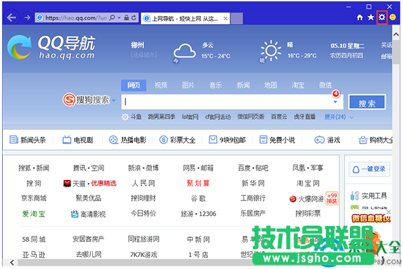
Task: Switch to the 图片 search tab
Action: pyautogui.click(x=188, y=85)
